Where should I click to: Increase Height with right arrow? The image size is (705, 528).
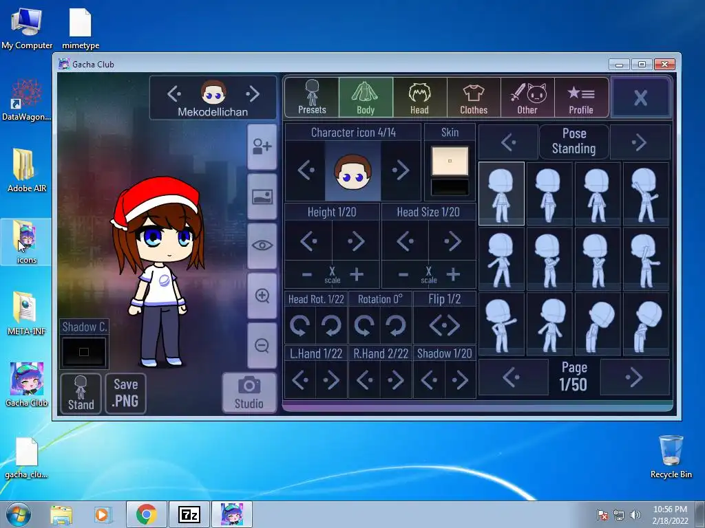pyautogui.click(x=356, y=241)
